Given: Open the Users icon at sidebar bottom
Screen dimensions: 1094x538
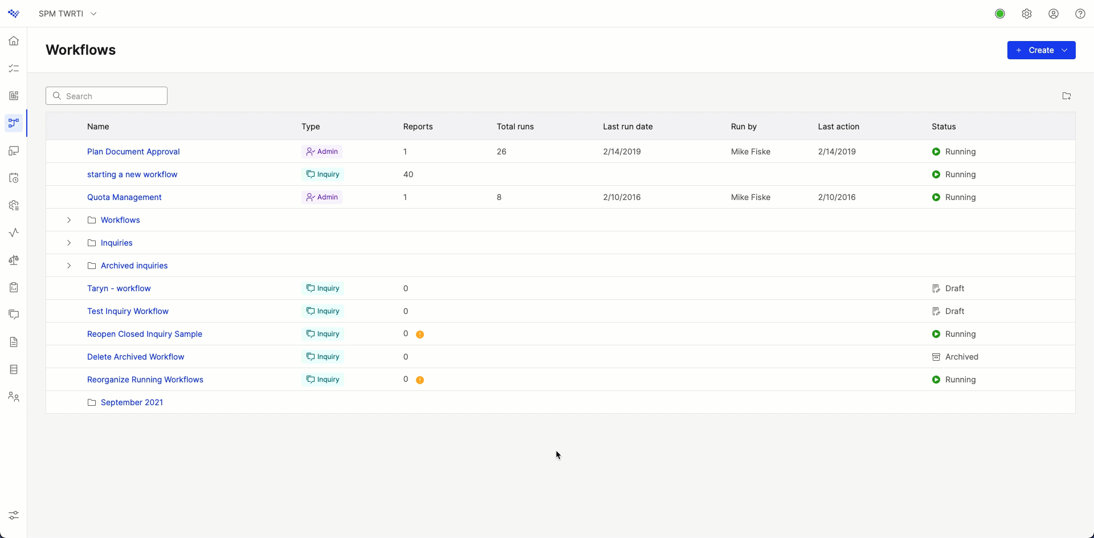Looking at the screenshot, I should (14, 397).
